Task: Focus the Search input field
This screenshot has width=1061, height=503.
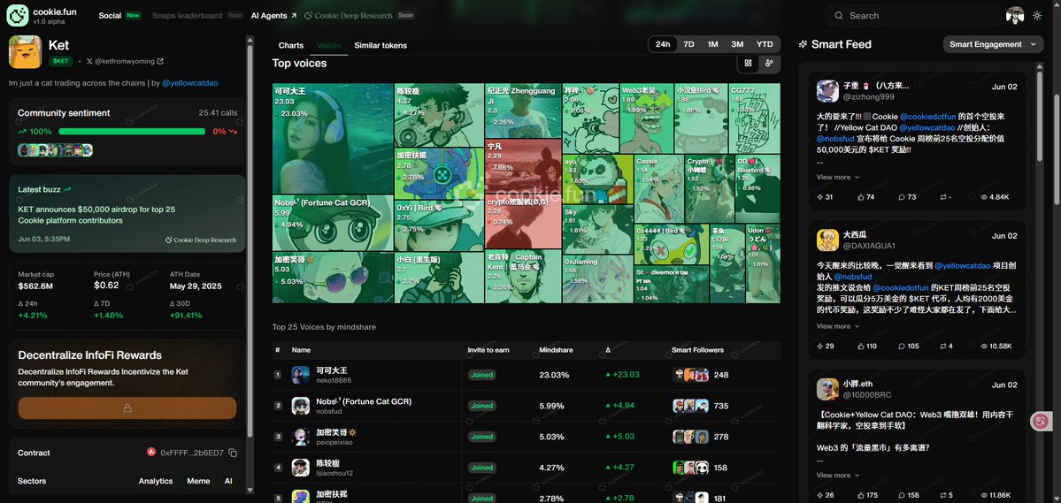Action: 912,16
